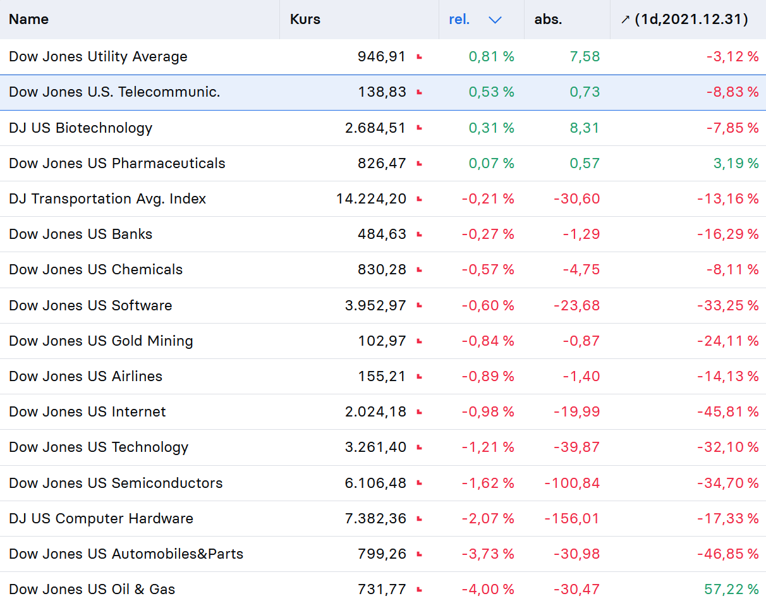Viewport: 766px width, 608px height.
Task: Click the -0,57 % relative change
Action: (x=488, y=269)
